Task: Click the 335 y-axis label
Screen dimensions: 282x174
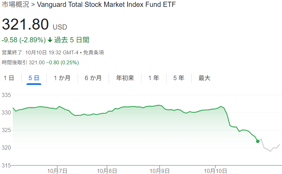Action: [x=6, y=95]
